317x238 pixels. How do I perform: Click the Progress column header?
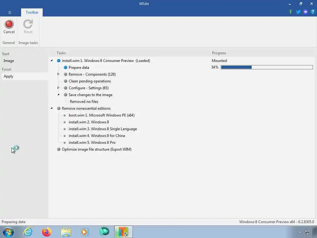coord(219,53)
